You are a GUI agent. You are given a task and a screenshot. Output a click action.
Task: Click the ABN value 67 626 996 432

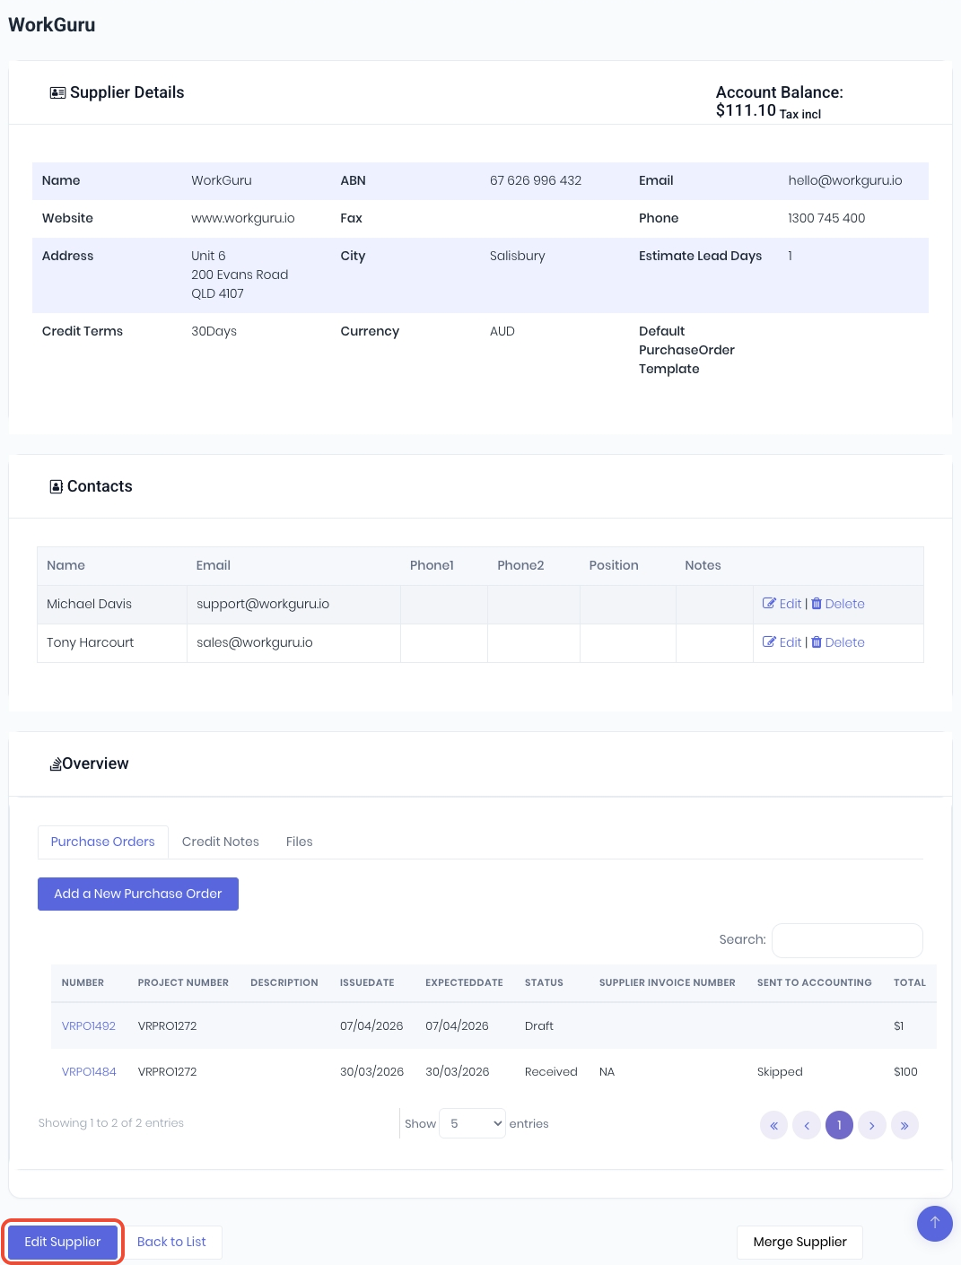(x=536, y=180)
